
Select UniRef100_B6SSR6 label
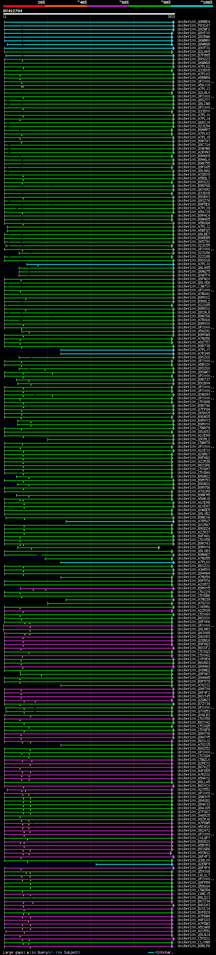pyautogui.click(x=193, y=465)
